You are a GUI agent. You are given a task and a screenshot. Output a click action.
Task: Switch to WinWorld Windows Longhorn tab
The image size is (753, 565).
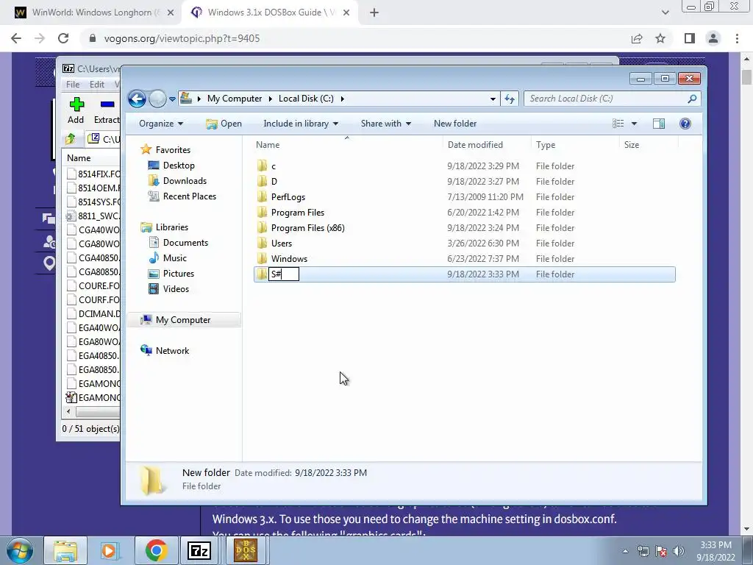(x=94, y=13)
